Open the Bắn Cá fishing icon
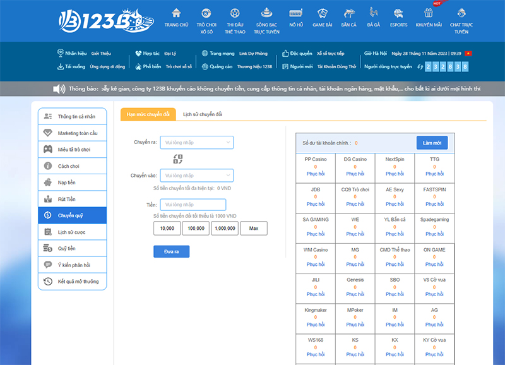The width and height of the screenshot is (505, 365). (349, 13)
